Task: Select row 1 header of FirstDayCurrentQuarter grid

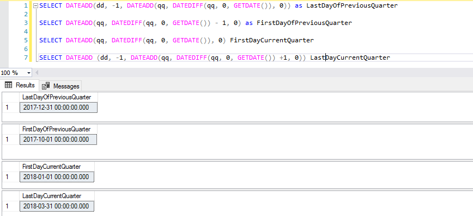Action: pyautogui.click(x=10, y=177)
